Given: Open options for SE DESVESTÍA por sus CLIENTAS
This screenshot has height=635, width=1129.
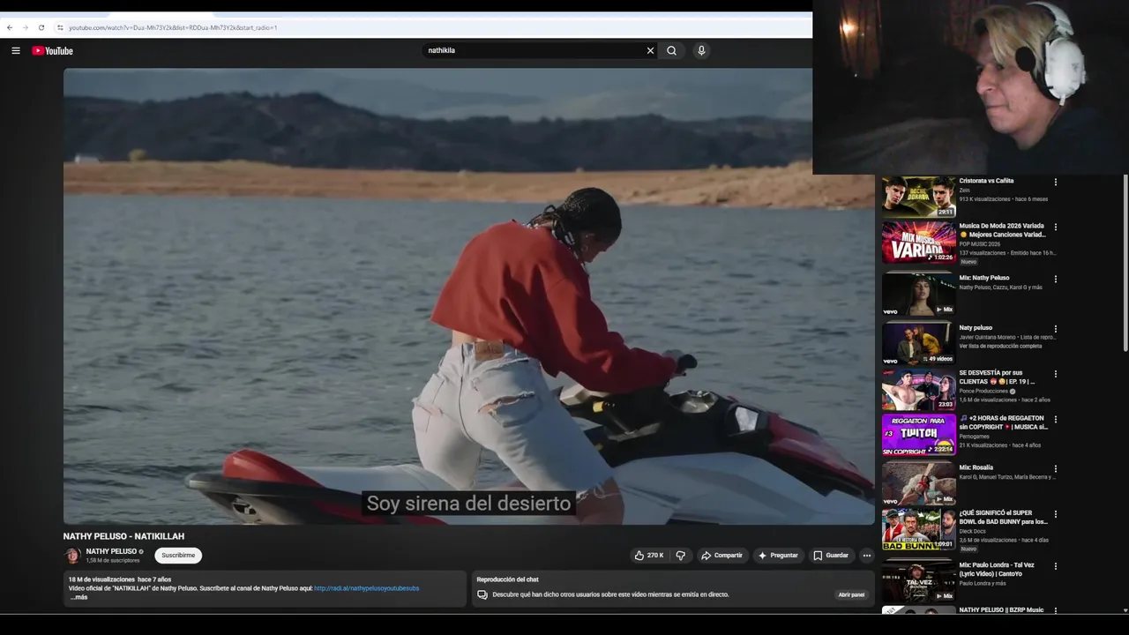Looking at the screenshot, I should [1056, 374].
